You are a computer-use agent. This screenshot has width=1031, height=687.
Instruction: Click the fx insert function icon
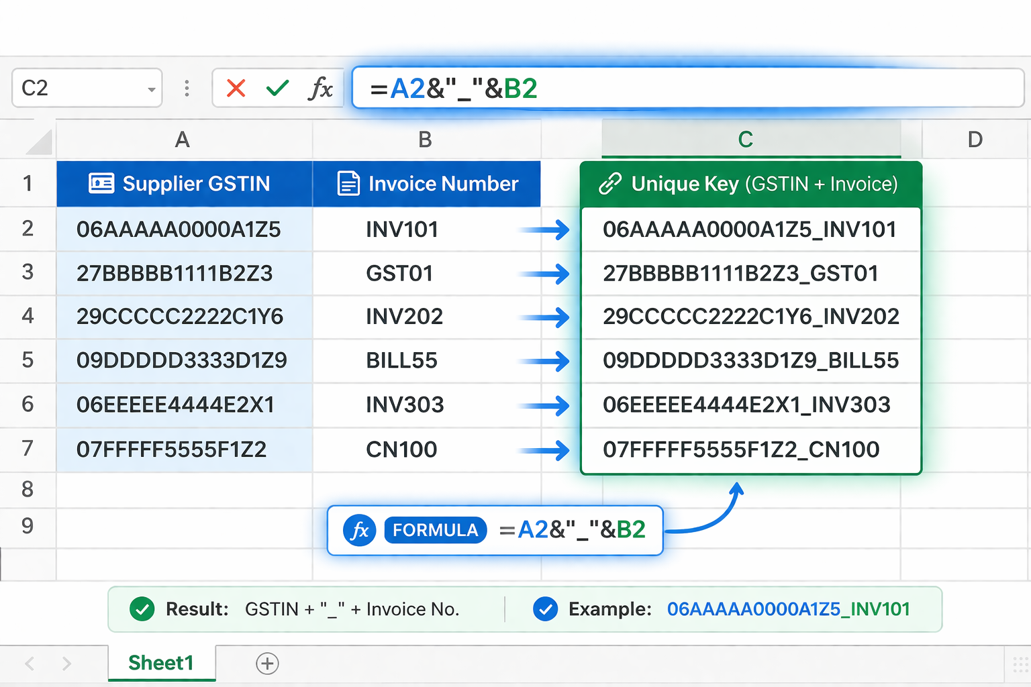point(321,88)
